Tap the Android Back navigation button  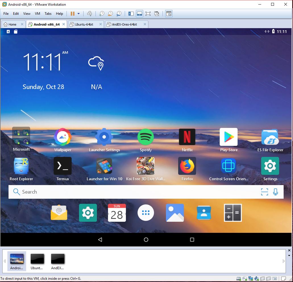100,240
